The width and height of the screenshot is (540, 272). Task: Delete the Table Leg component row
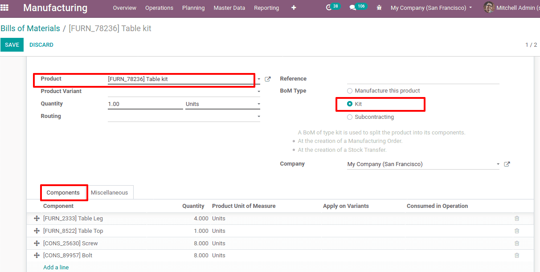517,219
